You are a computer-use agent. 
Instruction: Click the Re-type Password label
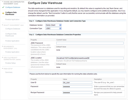pos(37,93)
